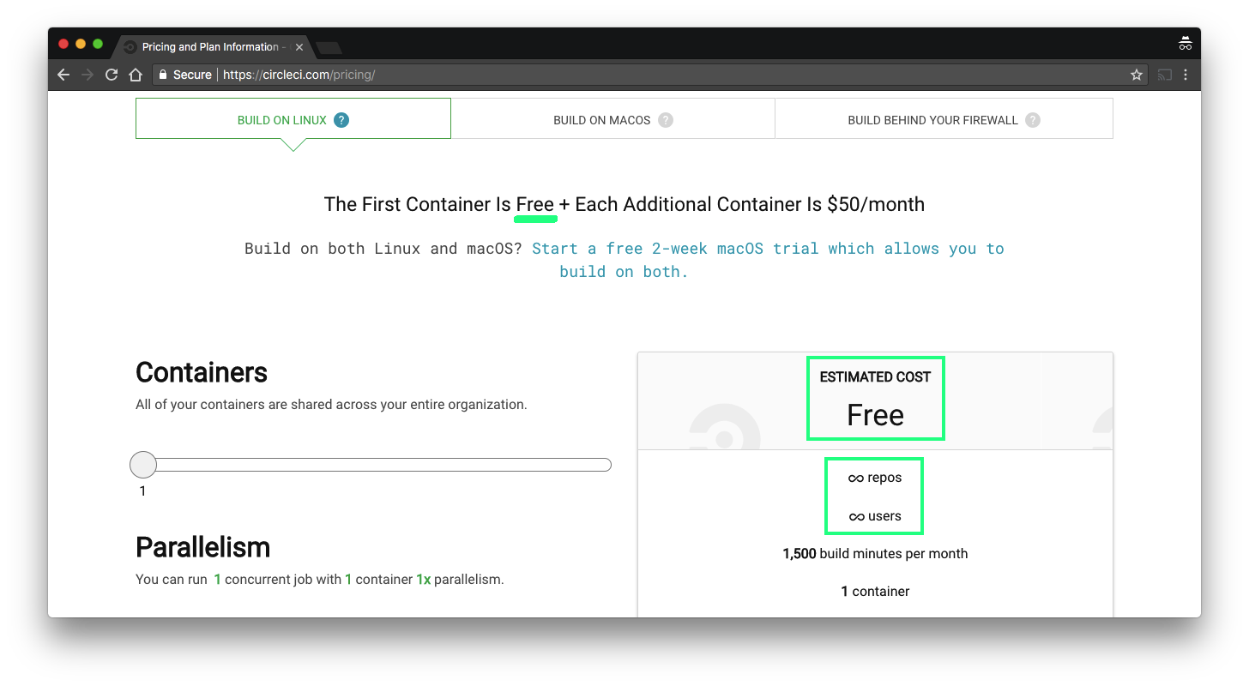Image resolution: width=1249 pixels, height=686 pixels.
Task: Select the Build on Linux tab
Action: (x=293, y=118)
